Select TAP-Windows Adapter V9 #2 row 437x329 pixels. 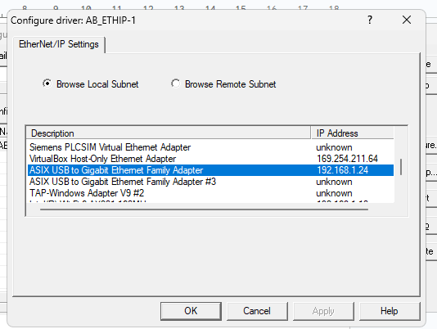pos(210,193)
